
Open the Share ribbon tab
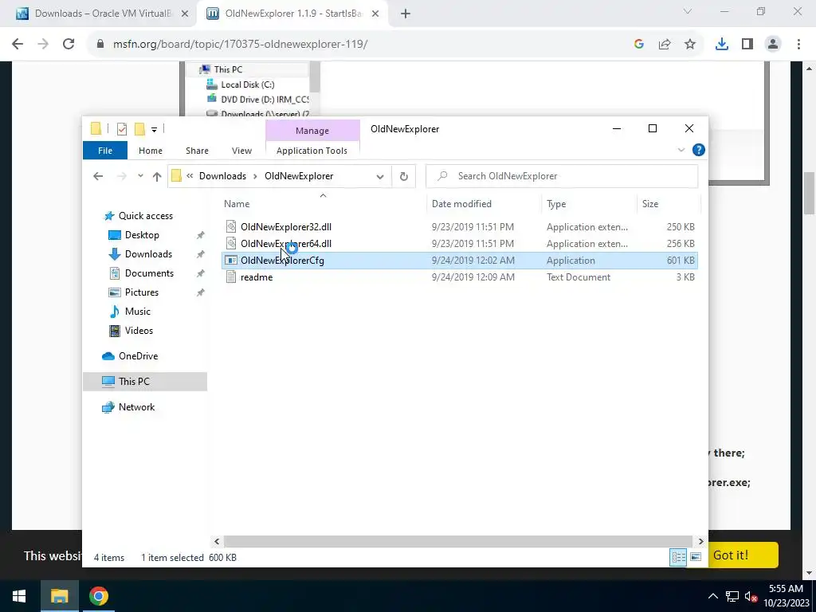tap(197, 151)
